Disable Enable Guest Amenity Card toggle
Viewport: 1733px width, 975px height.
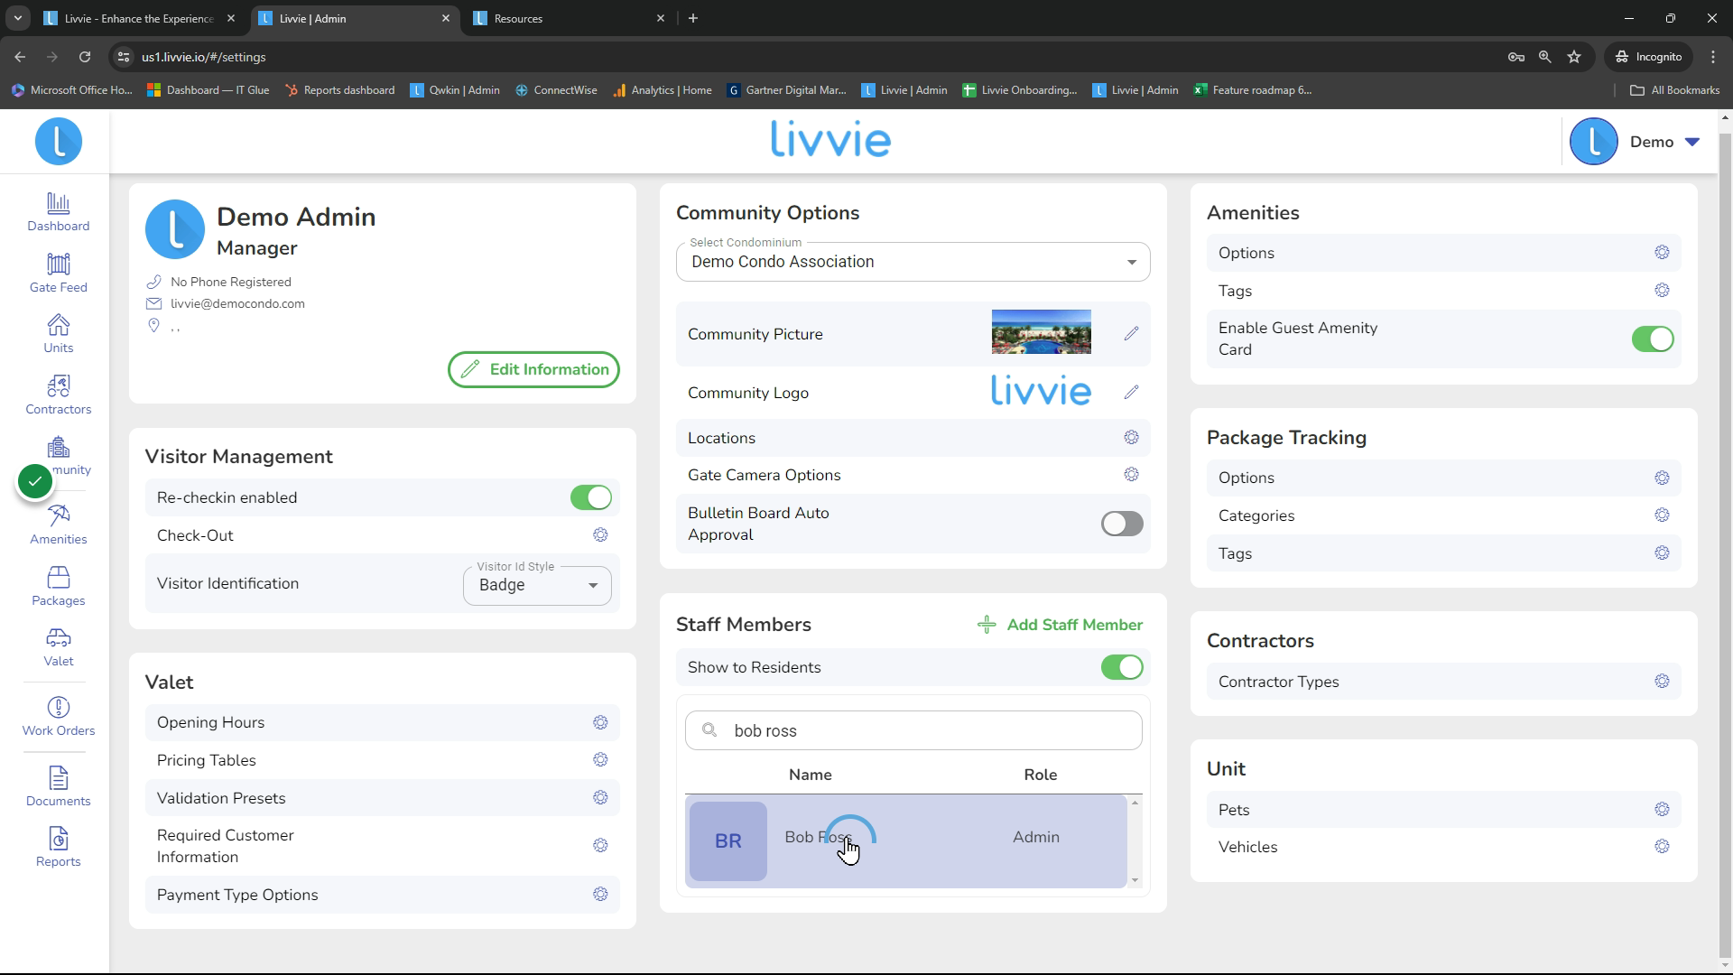click(x=1653, y=339)
